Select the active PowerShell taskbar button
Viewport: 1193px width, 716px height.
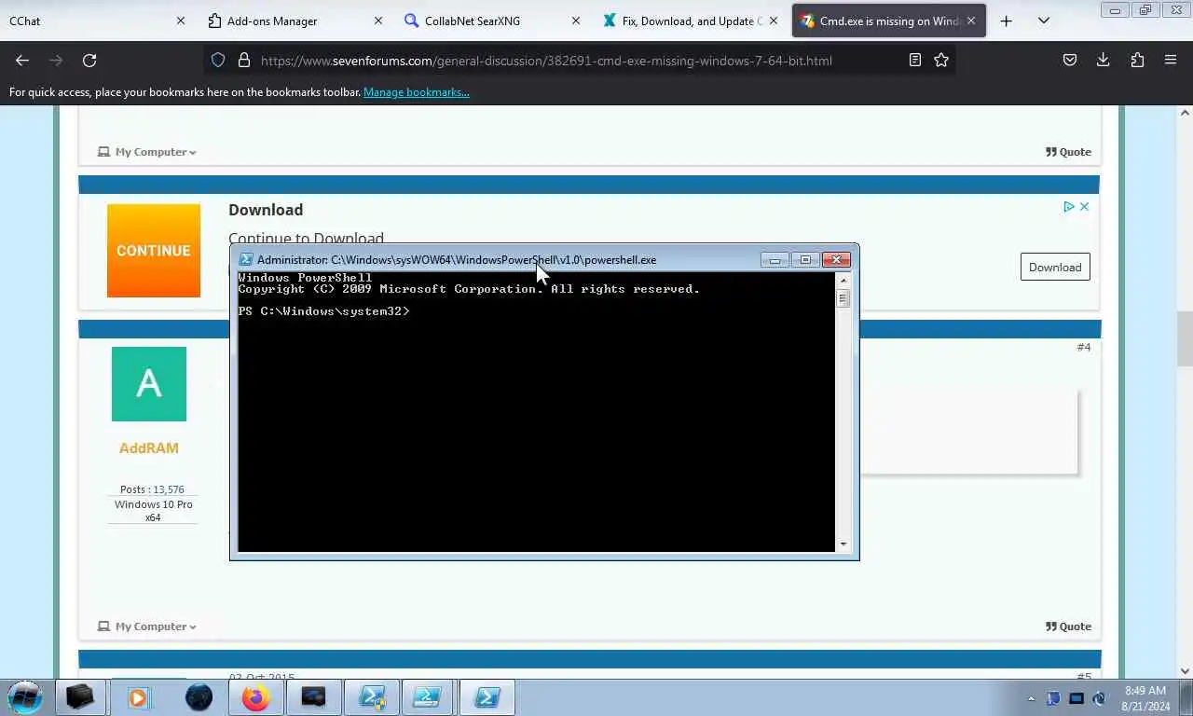[x=487, y=697]
